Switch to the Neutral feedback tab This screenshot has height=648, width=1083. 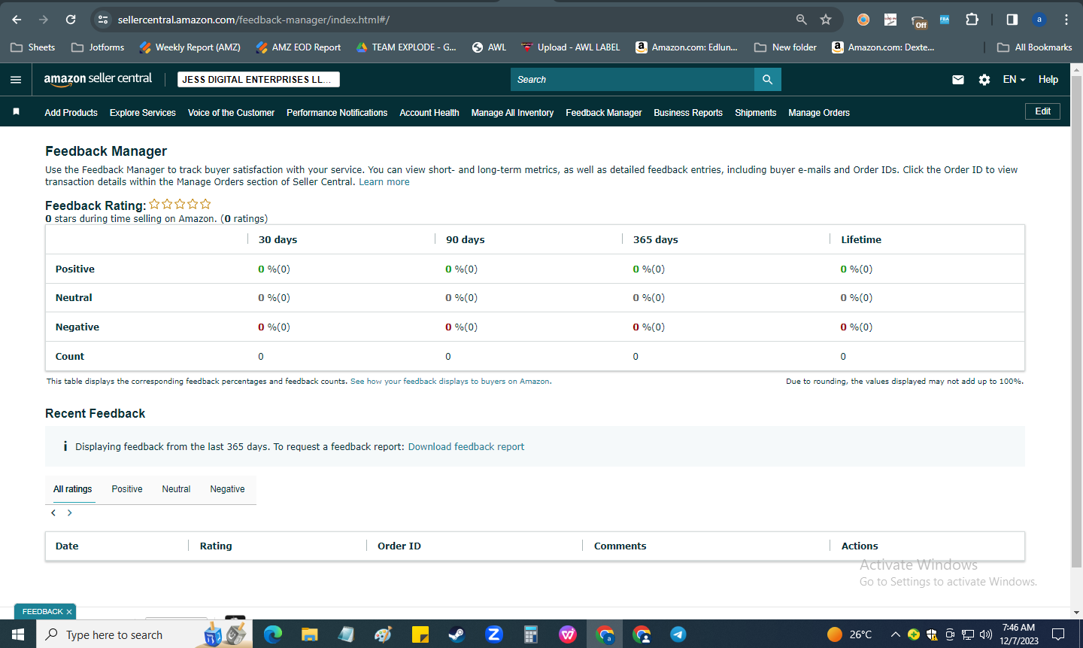click(176, 489)
